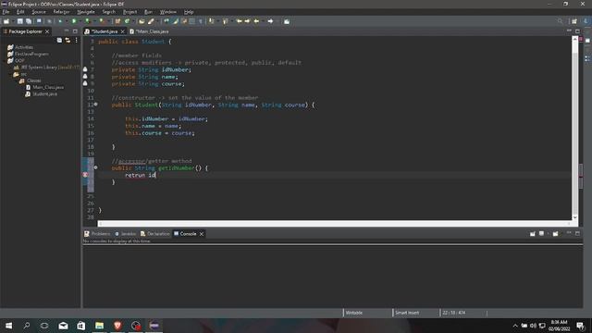Click the search magnifier in Eclipse toolbar
This screenshot has width=592, height=333.
click(560, 21)
